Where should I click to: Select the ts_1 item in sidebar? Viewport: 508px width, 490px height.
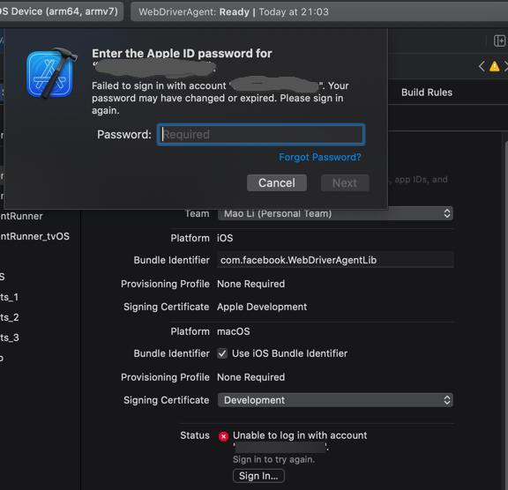click(x=10, y=297)
